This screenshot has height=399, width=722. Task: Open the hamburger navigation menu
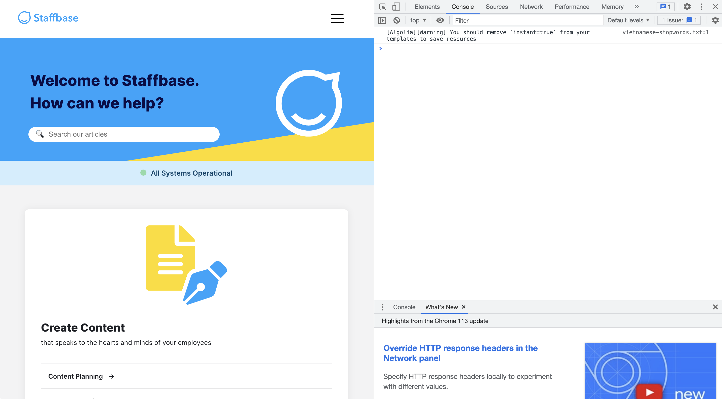337,19
